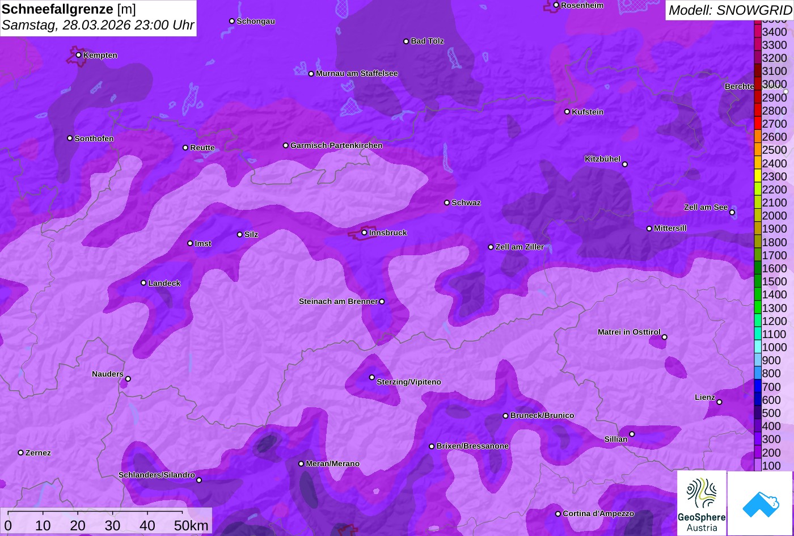Click the 100 m legend color swatch
This screenshot has width=794, height=536.
point(758,466)
